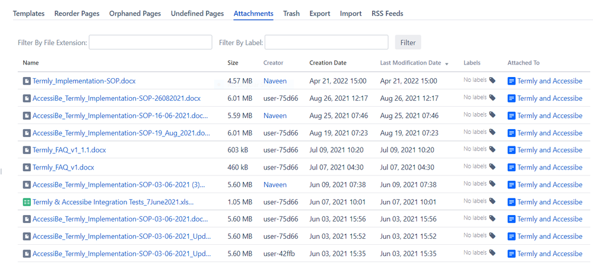This screenshot has height=272, width=593.
Task: Click document icon beside Termly_FAQ_v1_1.docx
Action: pos(27,150)
